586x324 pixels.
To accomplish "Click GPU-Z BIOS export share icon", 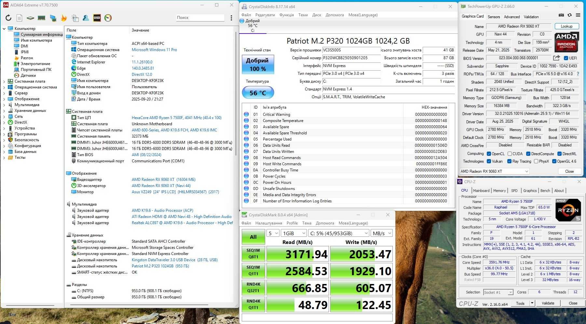I will 556,58.
